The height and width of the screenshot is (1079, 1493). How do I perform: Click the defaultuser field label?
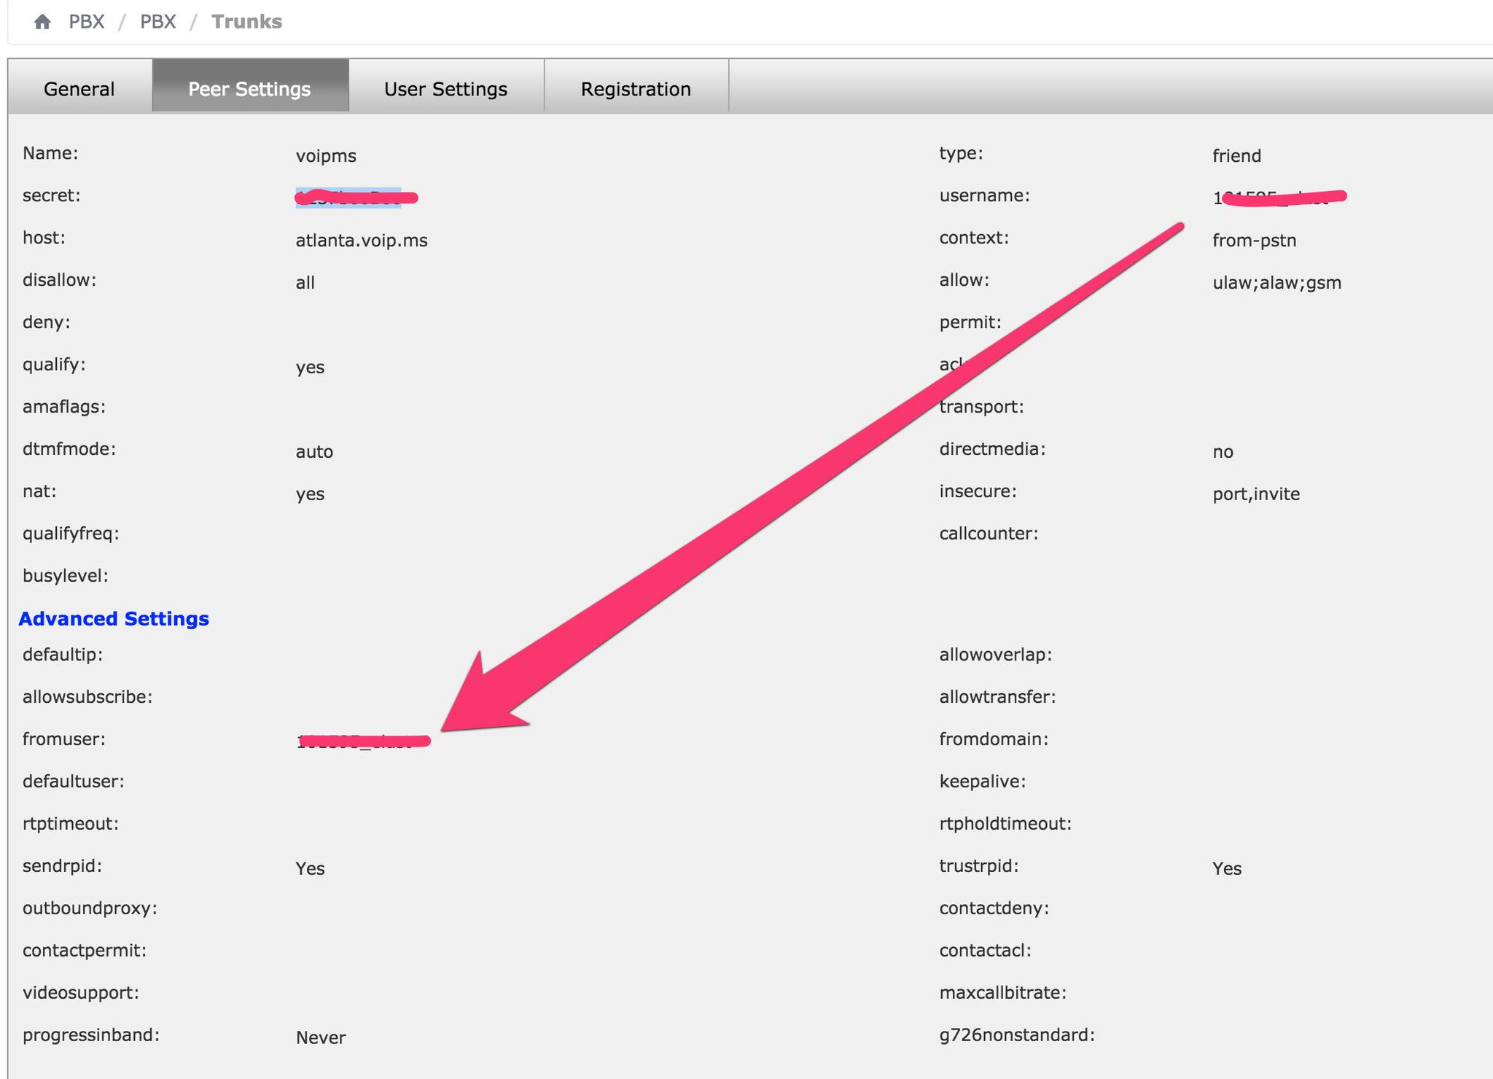tap(74, 782)
